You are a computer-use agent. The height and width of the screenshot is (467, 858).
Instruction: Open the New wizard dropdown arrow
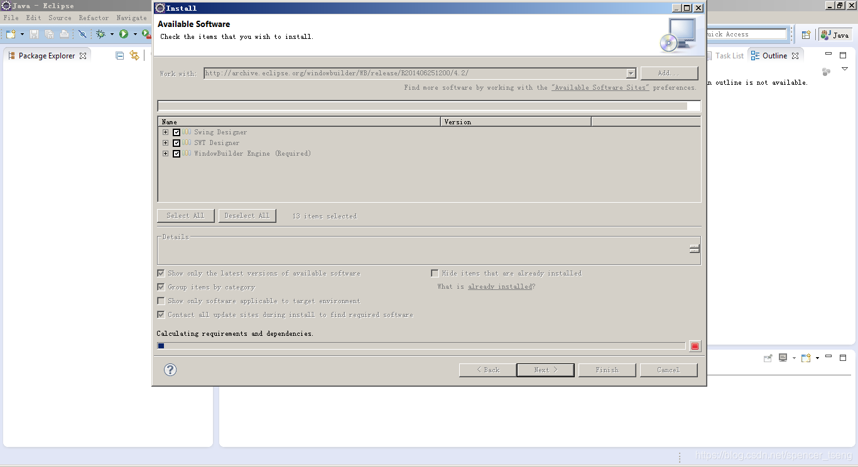tap(22, 34)
